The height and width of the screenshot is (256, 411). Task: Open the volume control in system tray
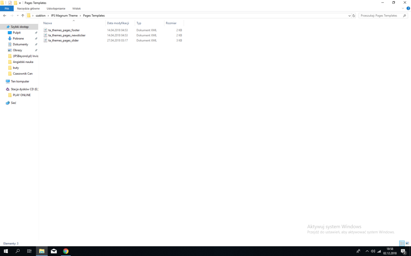point(373,251)
